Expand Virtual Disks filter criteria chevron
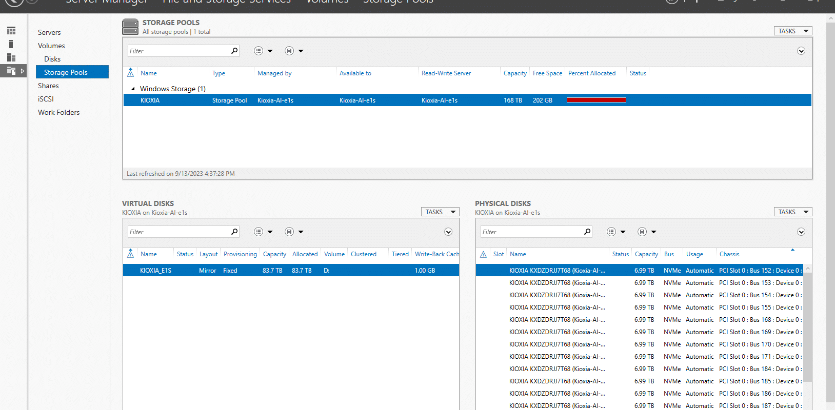The height and width of the screenshot is (410, 835). pyautogui.click(x=448, y=232)
